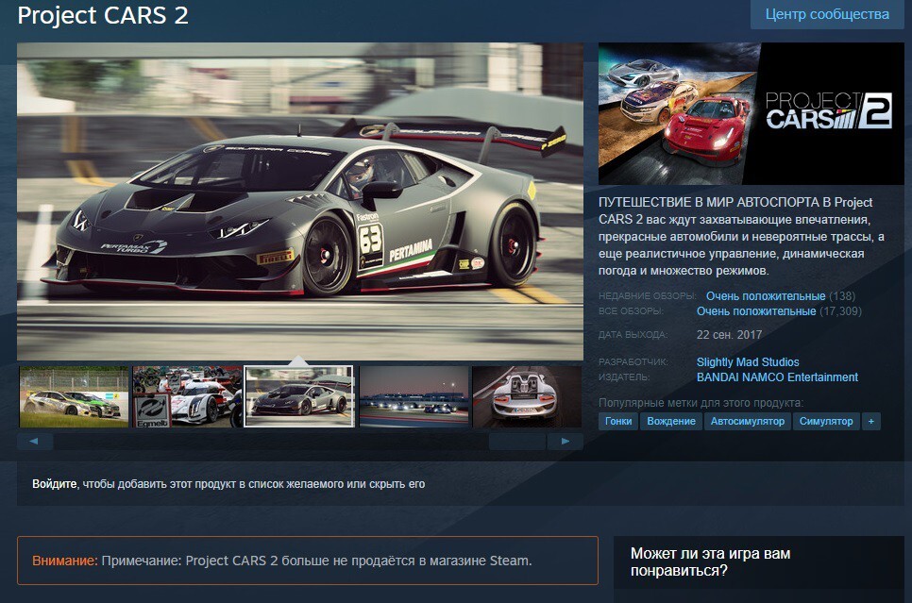Open the Центр сообщества community hub button

[827, 14]
